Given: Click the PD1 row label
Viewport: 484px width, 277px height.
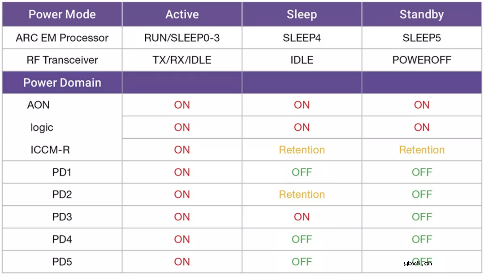Looking at the screenshot, I should point(62,172).
